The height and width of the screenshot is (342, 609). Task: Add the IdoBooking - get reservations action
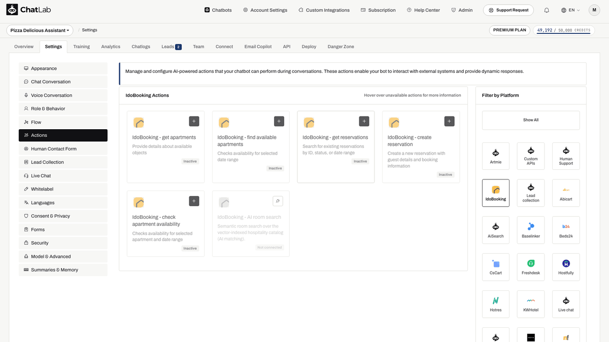[364, 121]
